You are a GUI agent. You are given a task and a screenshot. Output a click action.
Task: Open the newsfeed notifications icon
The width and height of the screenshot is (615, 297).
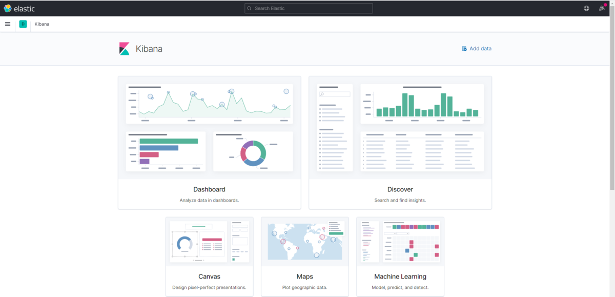[x=602, y=8]
